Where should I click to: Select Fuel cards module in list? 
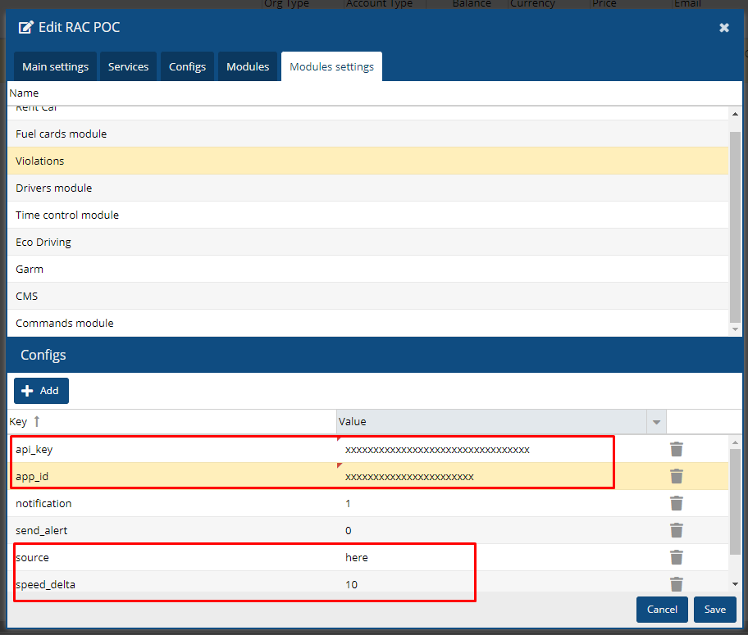pos(62,134)
